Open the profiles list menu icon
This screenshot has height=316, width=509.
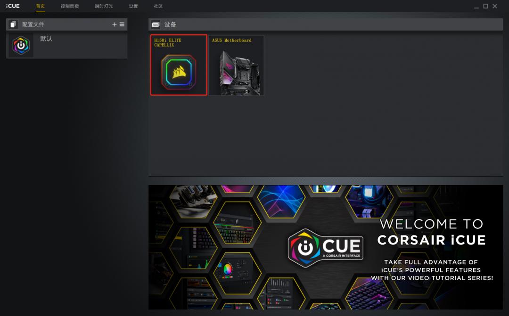pyautogui.click(x=122, y=24)
